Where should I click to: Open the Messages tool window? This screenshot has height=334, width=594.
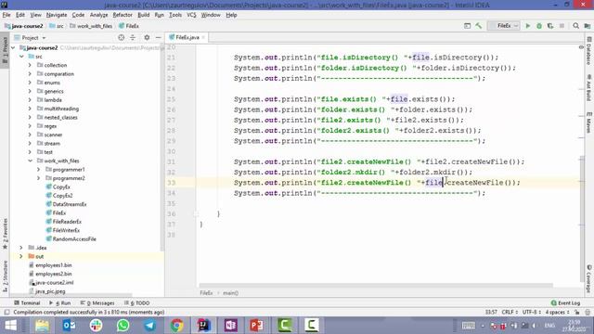(97, 303)
